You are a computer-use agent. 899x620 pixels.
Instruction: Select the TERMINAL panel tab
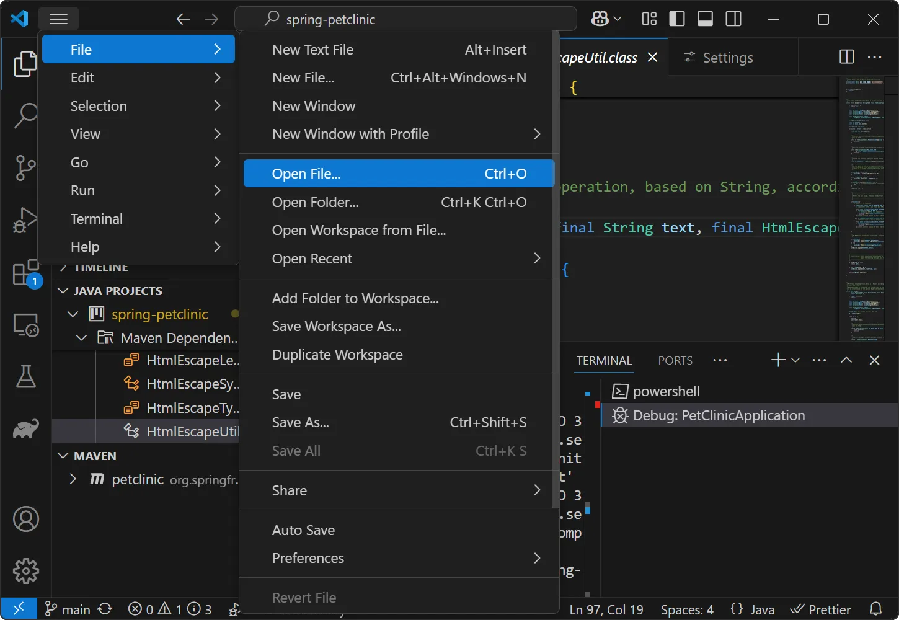point(604,360)
